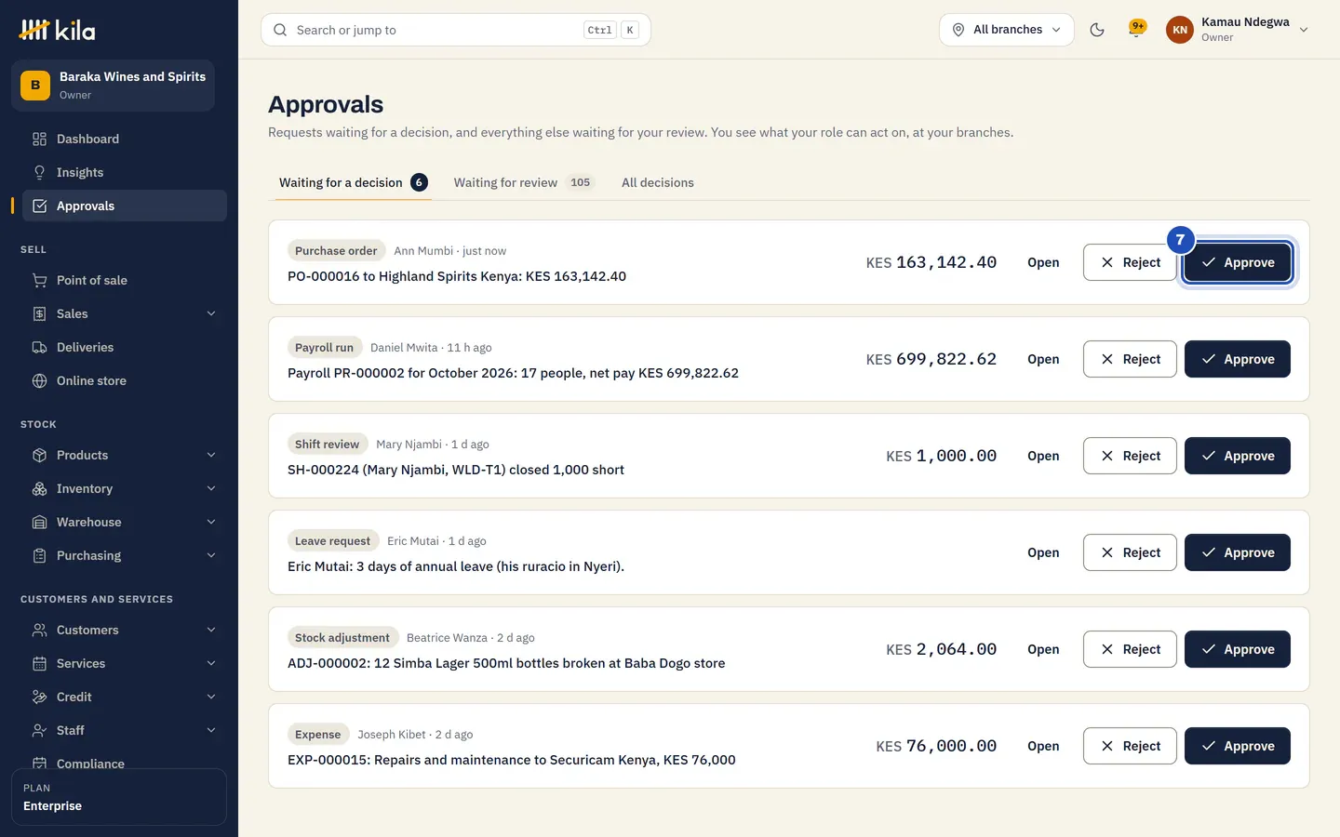Switch to Waiting for review tab

[x=524, y=182]
